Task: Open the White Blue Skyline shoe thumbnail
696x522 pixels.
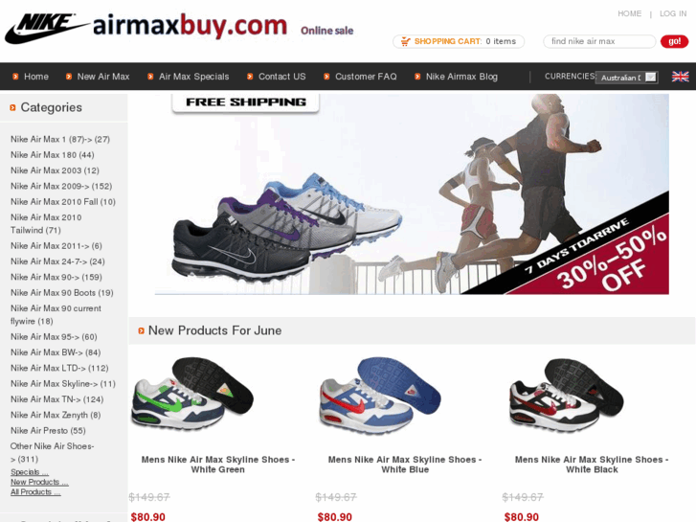Action: point(379,397)
